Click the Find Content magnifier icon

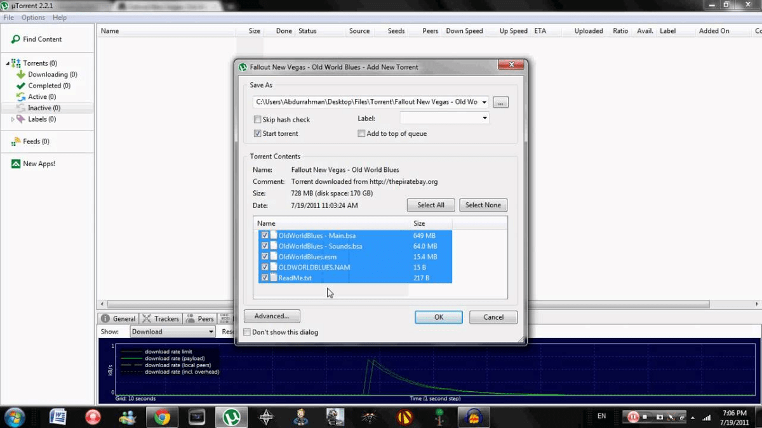click(15, 39)
